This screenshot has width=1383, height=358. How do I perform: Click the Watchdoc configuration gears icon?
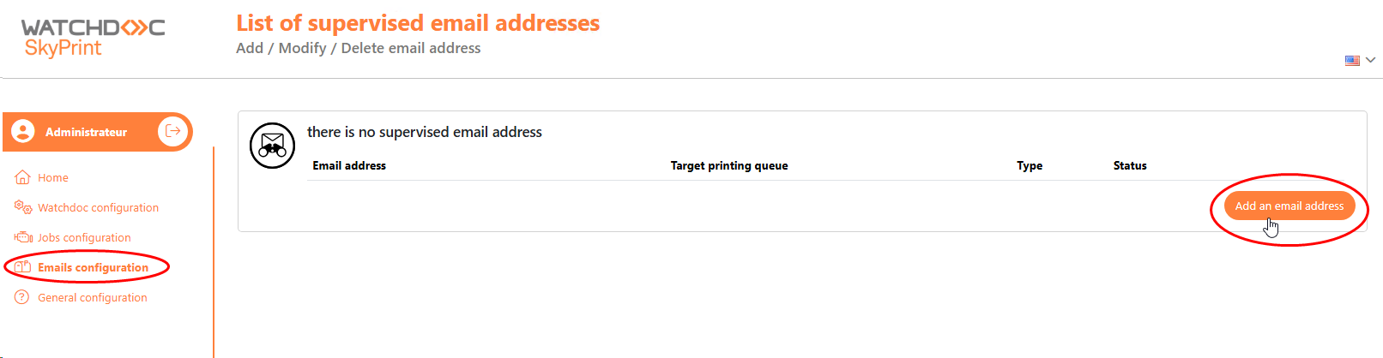pos(23,207)
